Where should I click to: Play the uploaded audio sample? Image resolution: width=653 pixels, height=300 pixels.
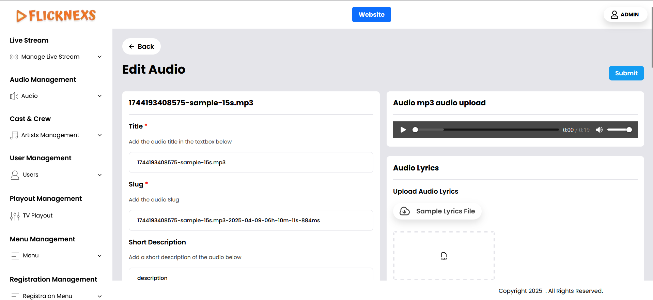403,130
